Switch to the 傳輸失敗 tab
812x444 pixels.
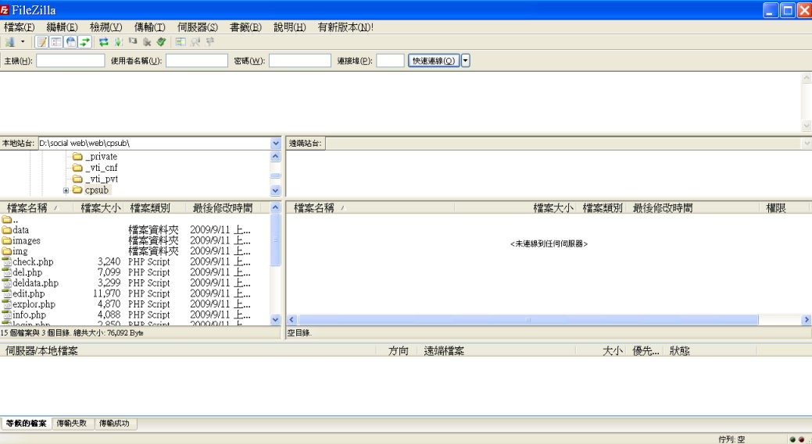click(x=72, y=424)
